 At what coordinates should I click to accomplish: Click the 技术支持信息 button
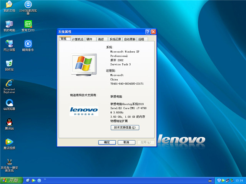(x=125, y=128)
